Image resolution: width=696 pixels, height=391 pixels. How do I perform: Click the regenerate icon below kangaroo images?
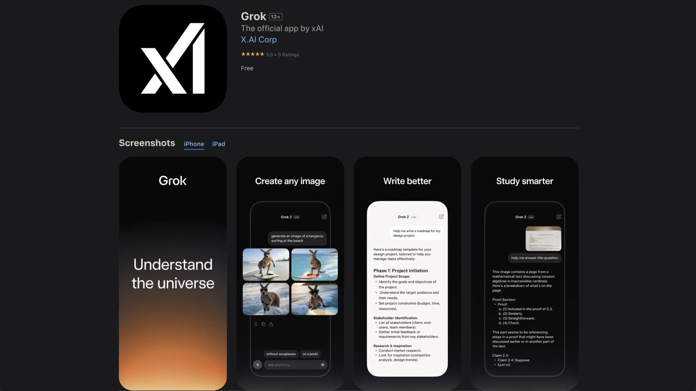tap(256, 324)
